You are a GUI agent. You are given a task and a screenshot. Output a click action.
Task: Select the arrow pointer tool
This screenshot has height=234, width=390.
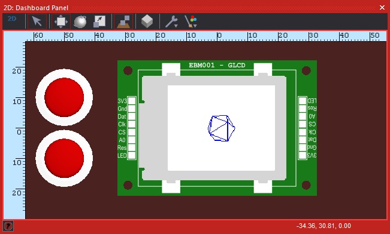(x=37, y=21)
